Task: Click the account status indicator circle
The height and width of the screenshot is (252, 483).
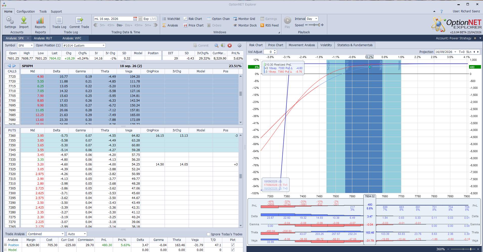Action: coord(475,38)
